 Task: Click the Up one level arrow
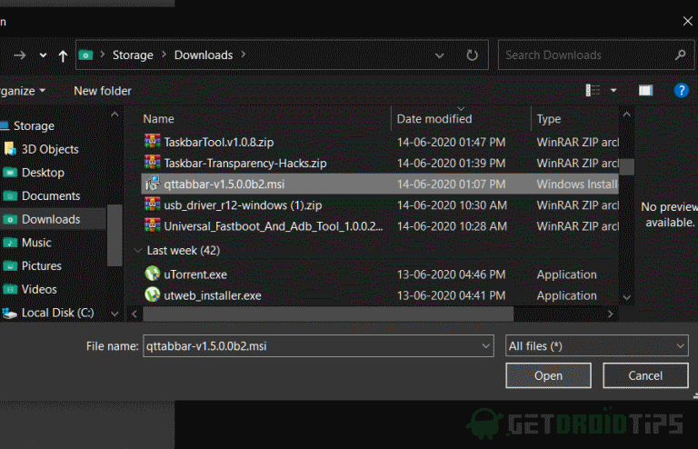click(x=63, y=55)
